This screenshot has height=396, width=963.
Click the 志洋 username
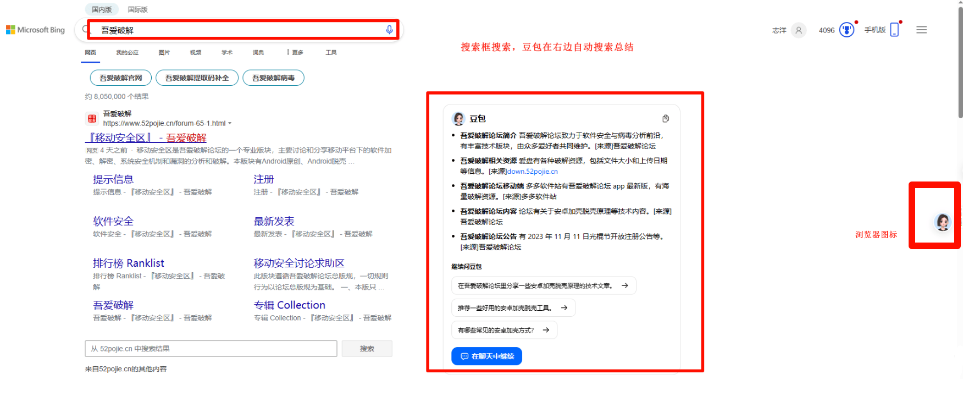779,30
